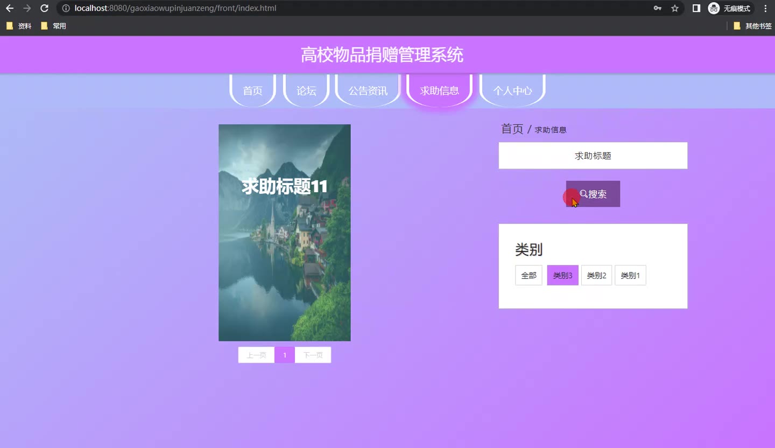Open the 资料 bookmark folder
This screenshot has height=448, width=775.
[19, 26]
